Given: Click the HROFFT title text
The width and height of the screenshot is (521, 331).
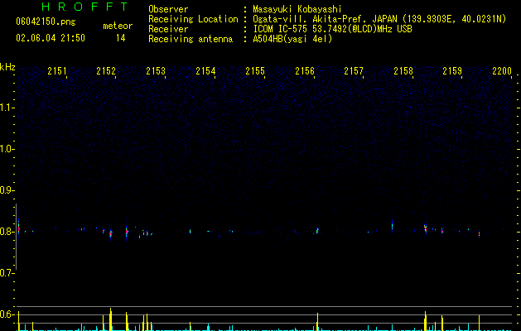Looking at the screenshot, I should click(x=84, y=7).
